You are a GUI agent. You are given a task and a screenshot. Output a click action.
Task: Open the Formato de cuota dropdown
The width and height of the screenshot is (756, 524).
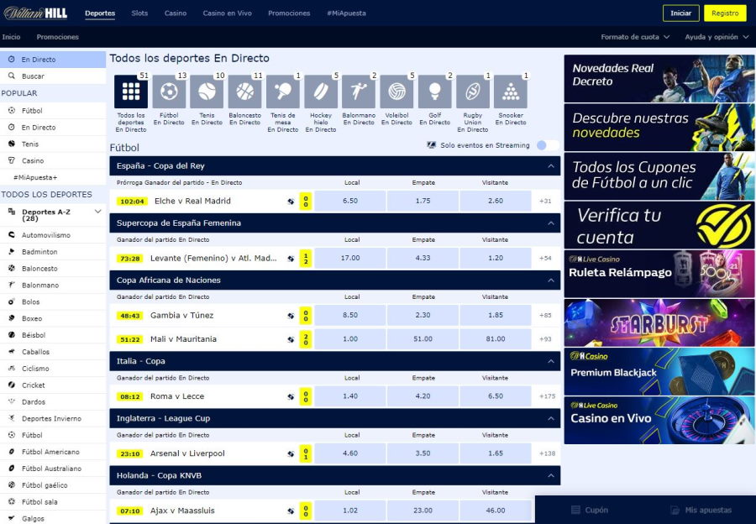point(635,37)
